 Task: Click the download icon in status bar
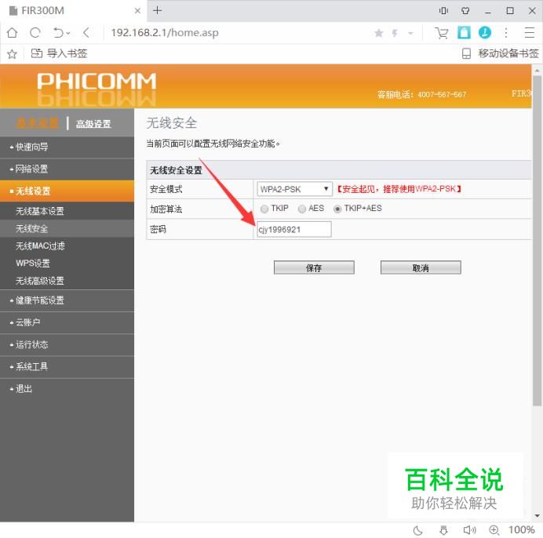pyautogui.click(x=443, y=530)
